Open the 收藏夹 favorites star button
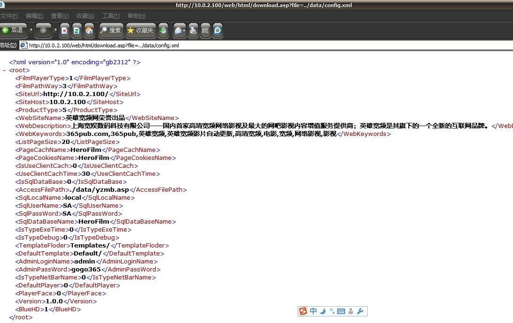Image resolution: width=513 pixels, height=323 pixels. [141, 30]
